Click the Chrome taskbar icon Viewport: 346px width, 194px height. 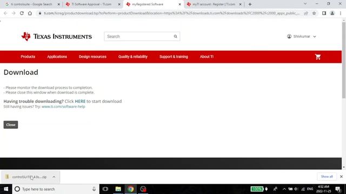[x=131, y=189]
